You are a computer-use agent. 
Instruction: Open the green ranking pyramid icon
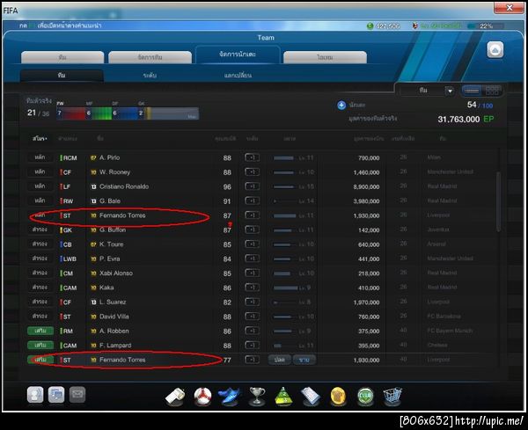tap(283, 397)
